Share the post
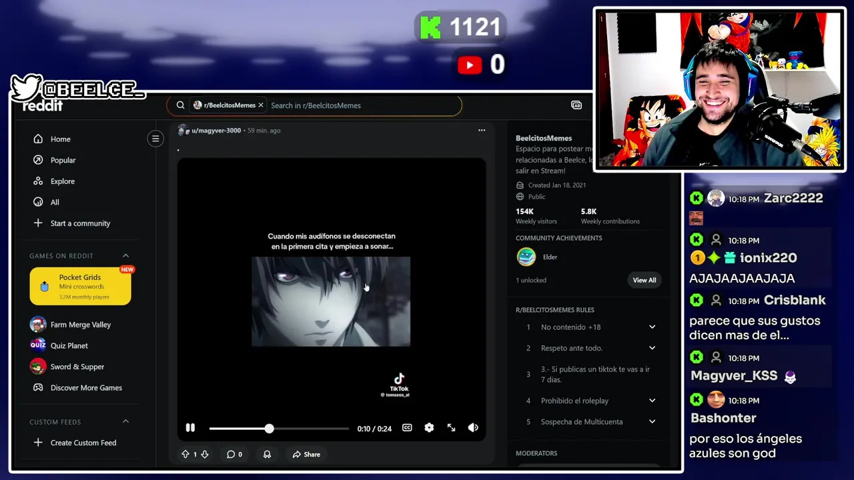 click(x=306, y=455)
